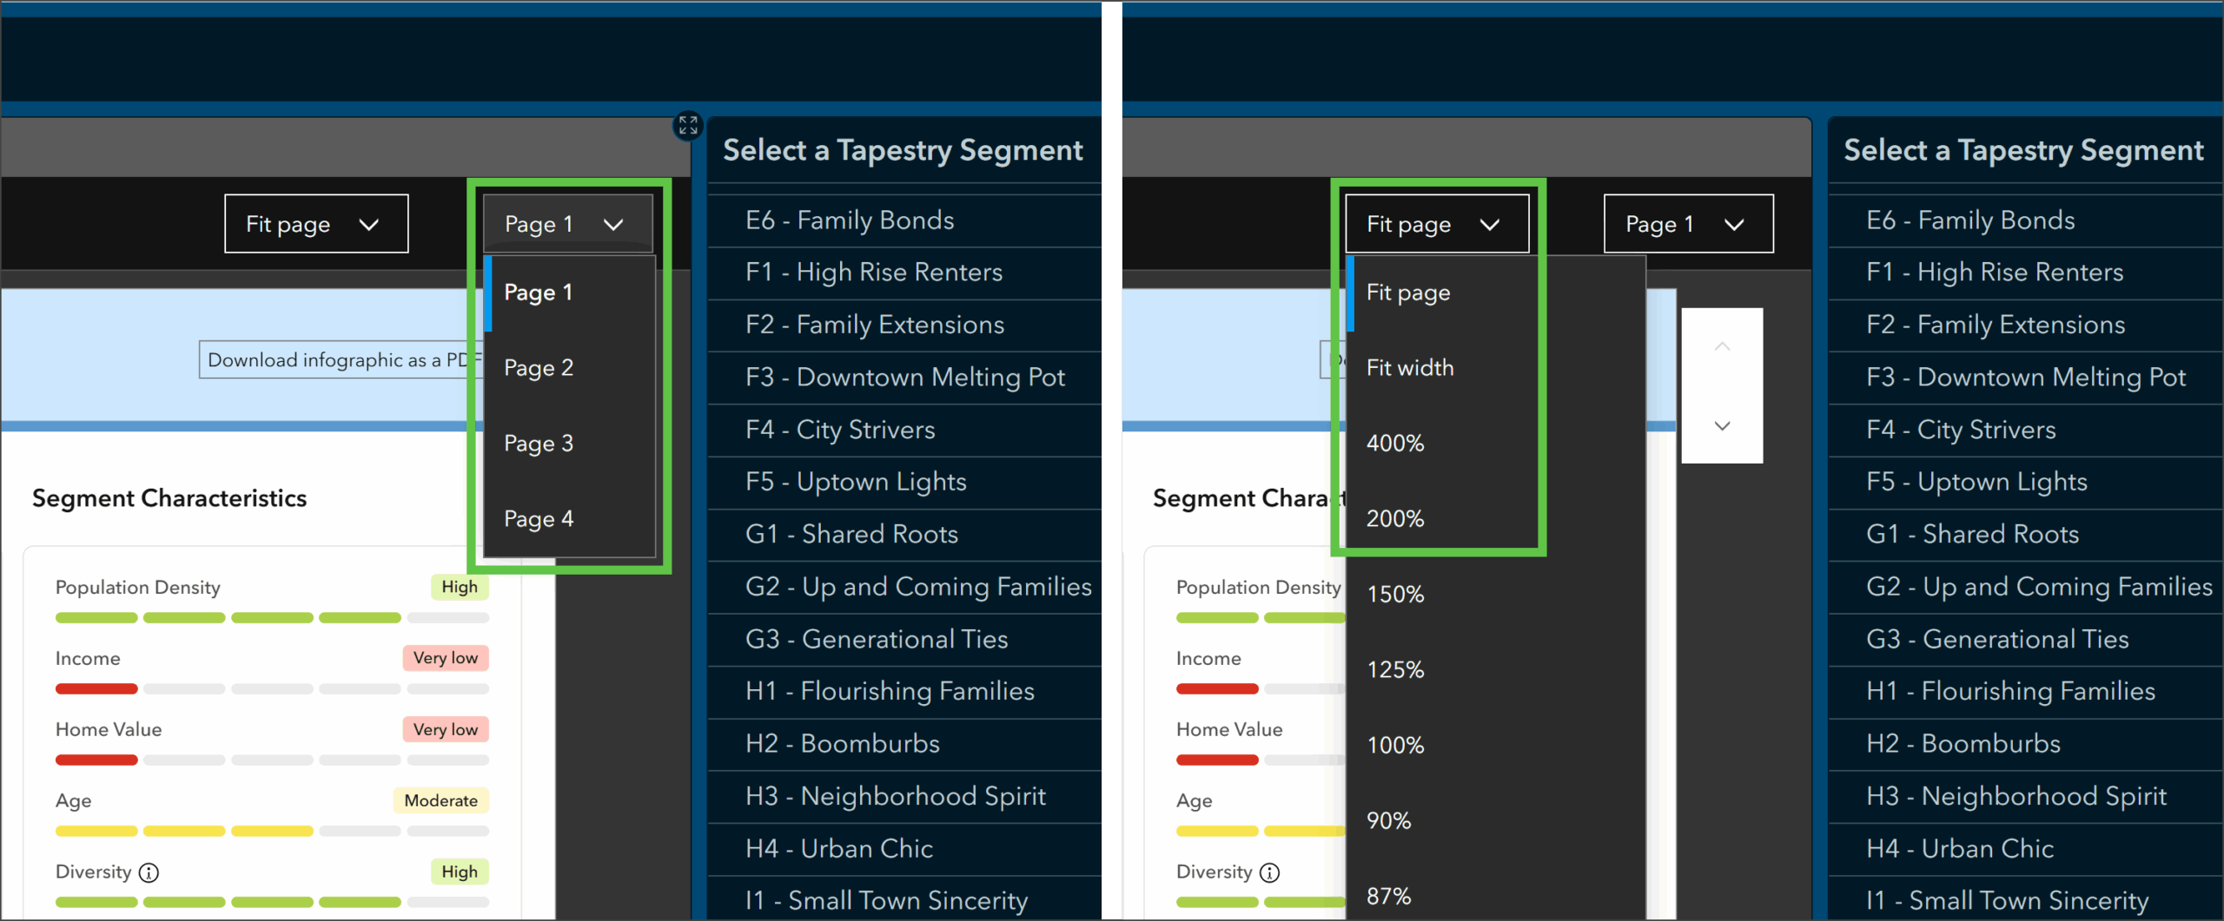Viewport: 2224px width, 921px height.
Task: Click the up chevron in the white box
Action: pos(1722,347)
